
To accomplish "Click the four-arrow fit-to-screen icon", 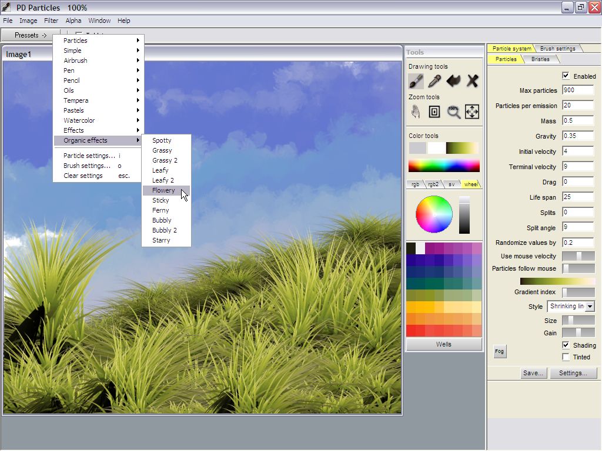I will tap(472, 112).
